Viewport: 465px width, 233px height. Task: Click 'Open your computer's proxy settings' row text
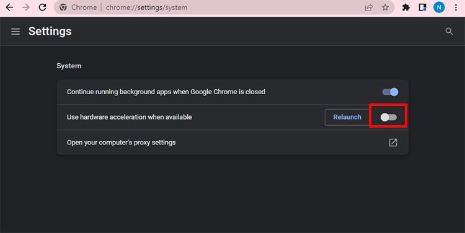(x=121, y=143)
